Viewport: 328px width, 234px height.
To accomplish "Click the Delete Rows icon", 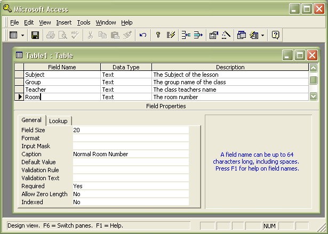I will [x=198, y=35].
